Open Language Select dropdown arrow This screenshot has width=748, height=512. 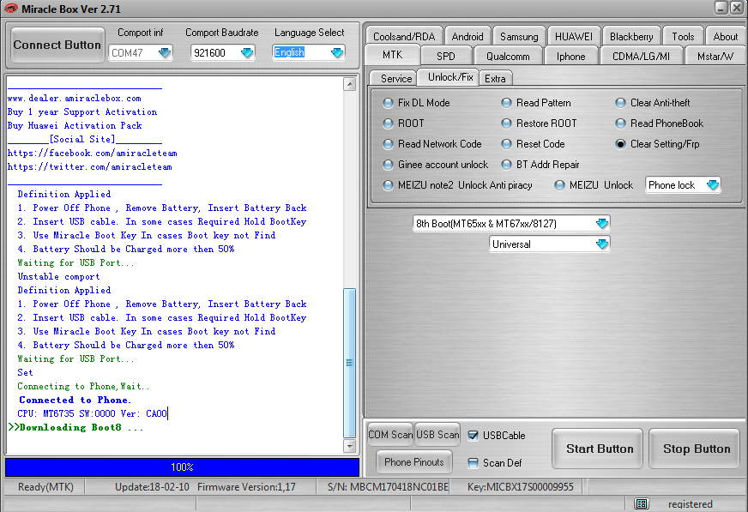coord(337,52)
